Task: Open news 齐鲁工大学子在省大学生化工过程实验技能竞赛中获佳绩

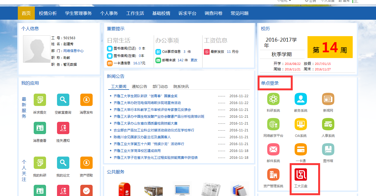Action: pos(156,158)
